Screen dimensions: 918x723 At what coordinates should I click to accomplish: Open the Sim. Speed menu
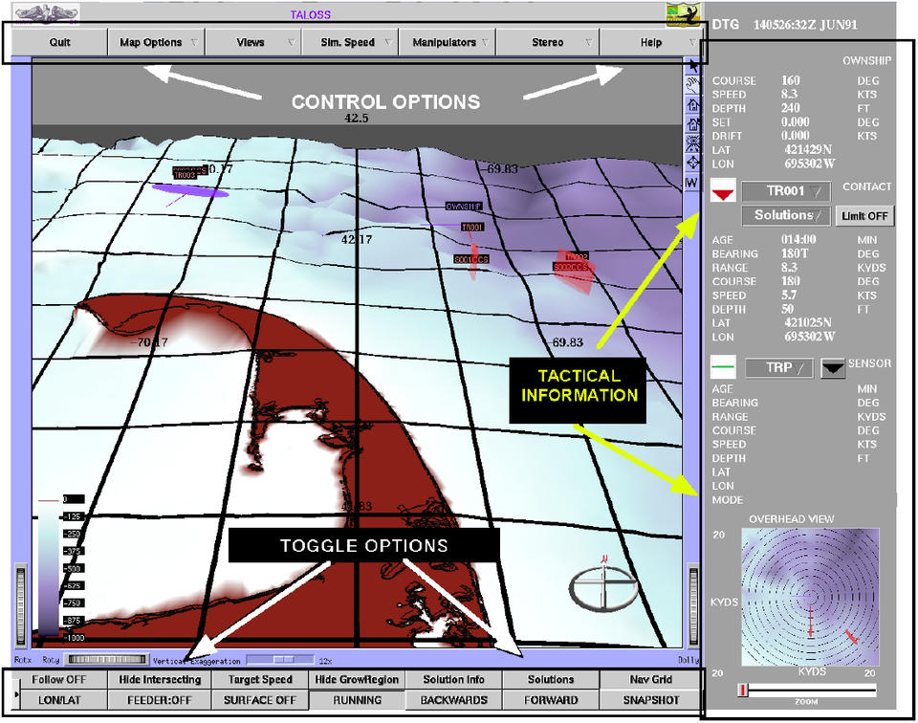tap(349, 43)
